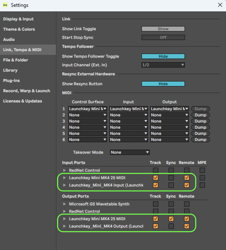The height and width of the screenshot is (250, 226).
Task: Enable Sync for RedNet Control input
Action: [171, 170]
